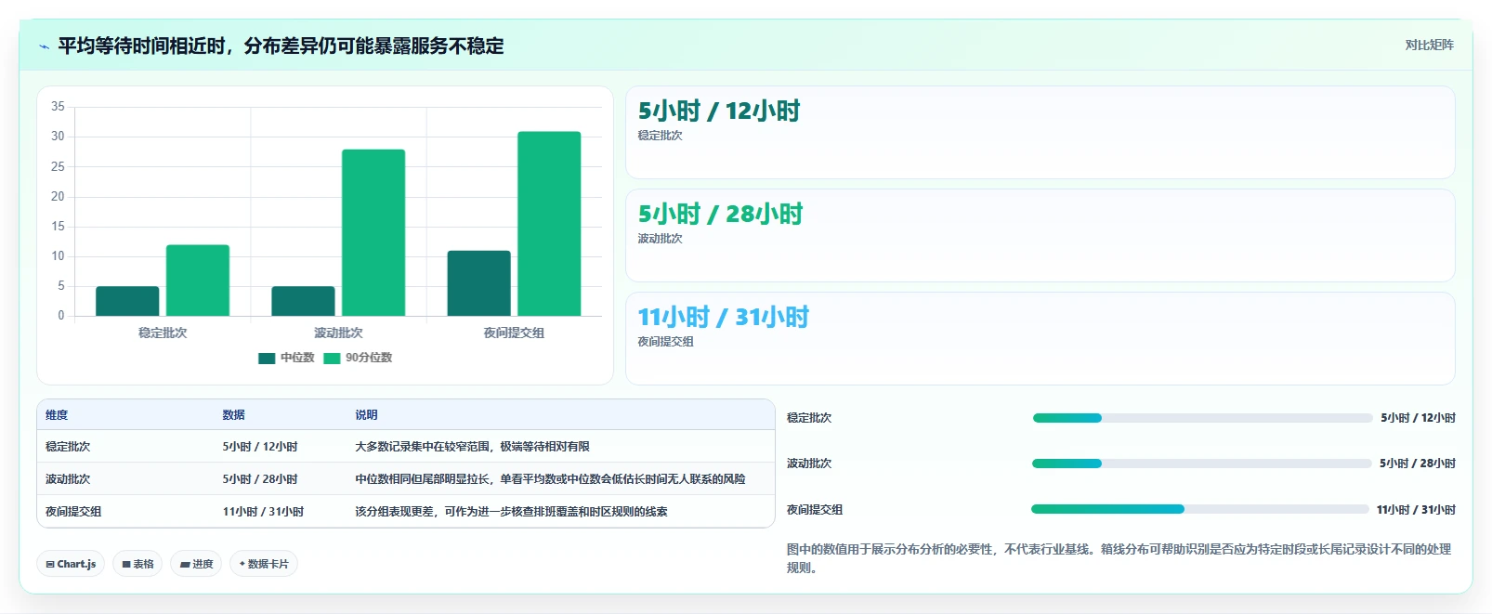The image size is (1492, 614).
Task: Click the 夜间提交组 x-axis label under chart
Action: [514, 333]
